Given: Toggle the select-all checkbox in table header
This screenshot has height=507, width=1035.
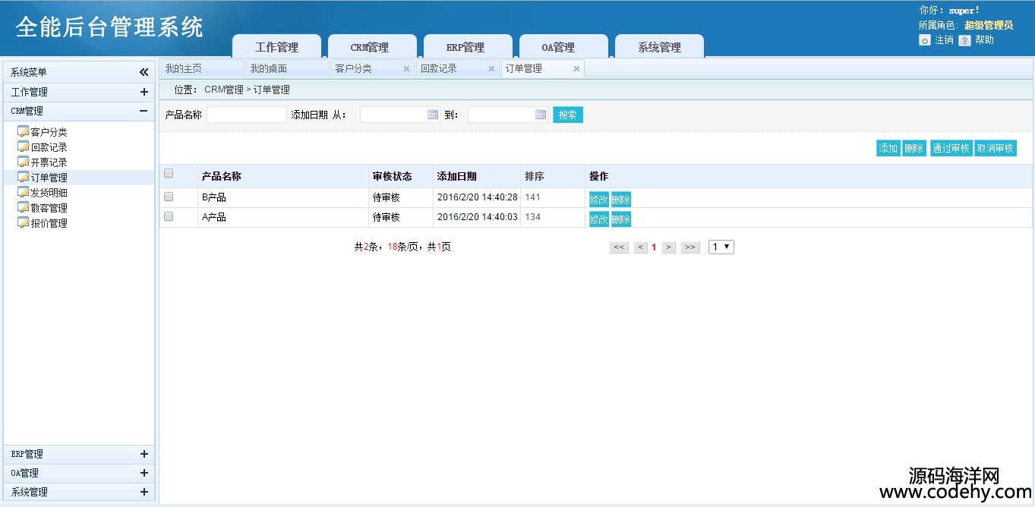Looking at the screenshot, I should 169,174.
